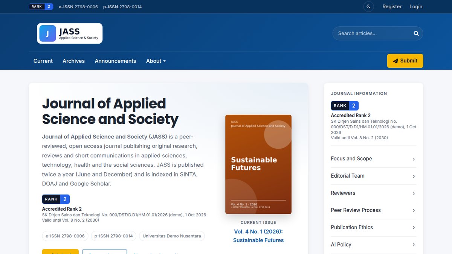This screenshot has width=452, height=254.
Task: Click the Sustainable Futures cover thumbnail
Action: (258, 164)
